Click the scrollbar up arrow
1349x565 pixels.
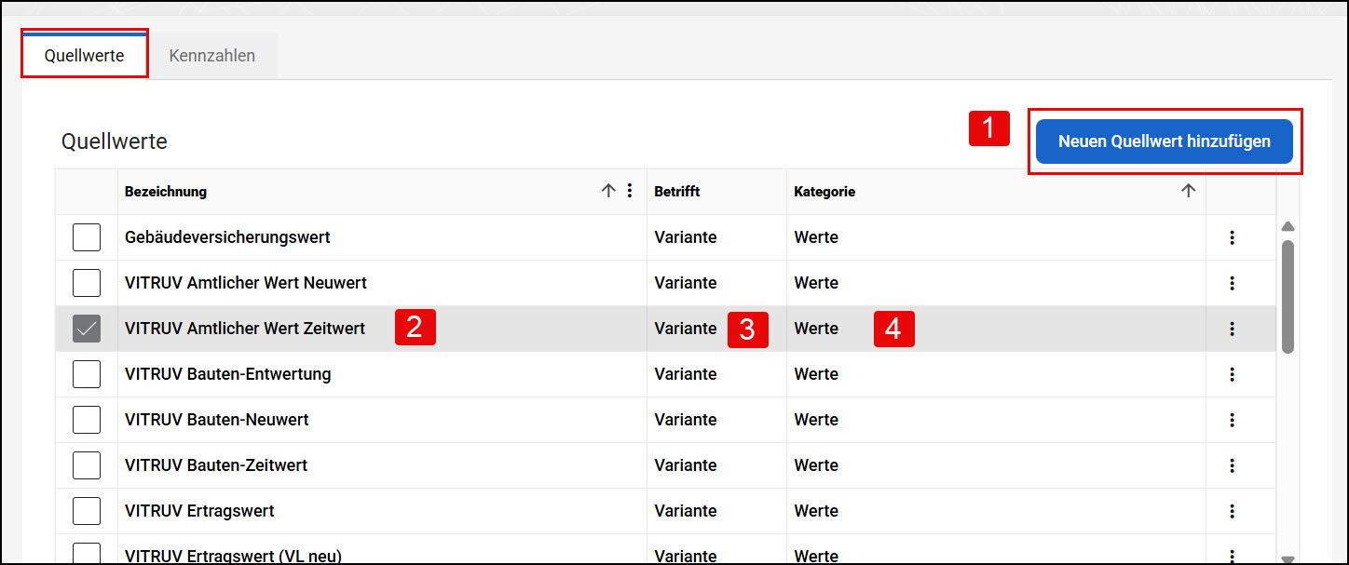point(1288,226)
